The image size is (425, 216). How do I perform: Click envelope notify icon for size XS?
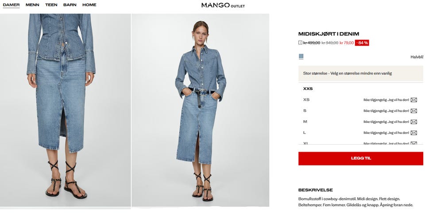(x=413, y=100)
